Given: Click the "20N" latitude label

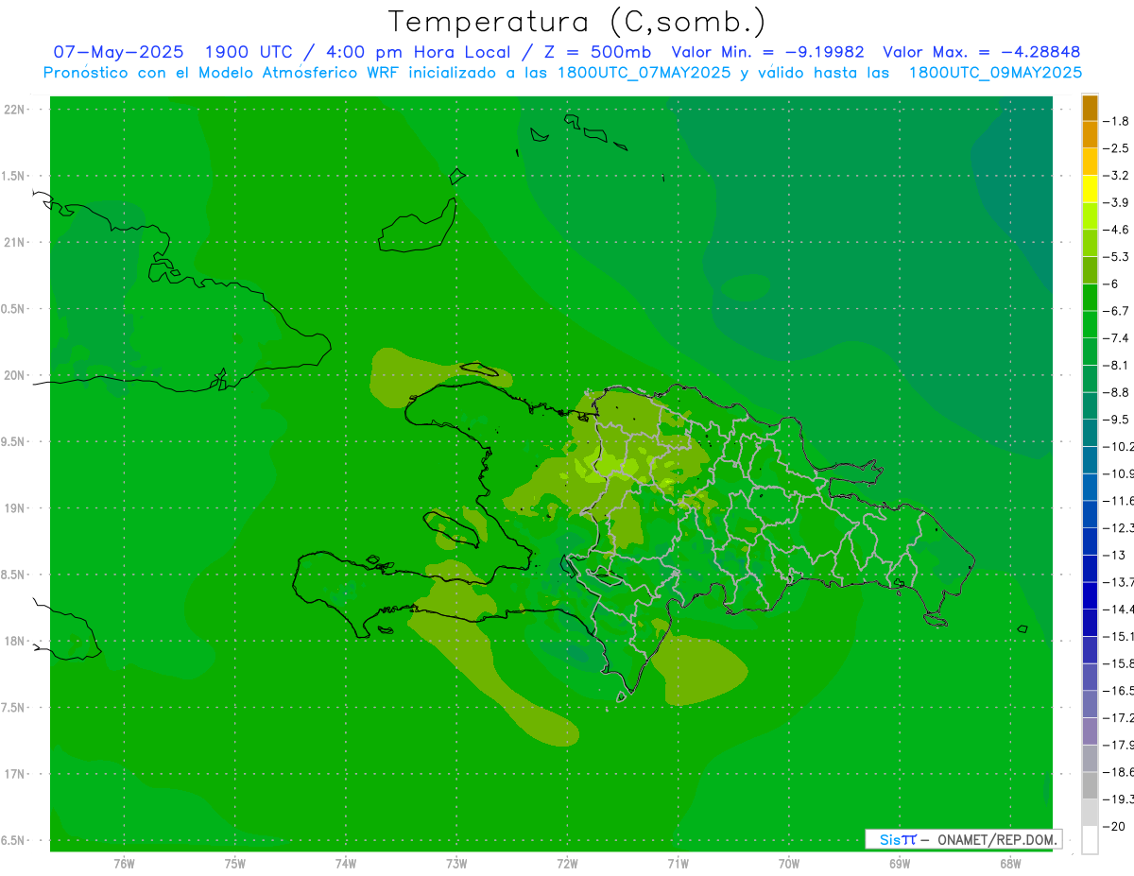Looking at the screenshot, I should 15,375.
